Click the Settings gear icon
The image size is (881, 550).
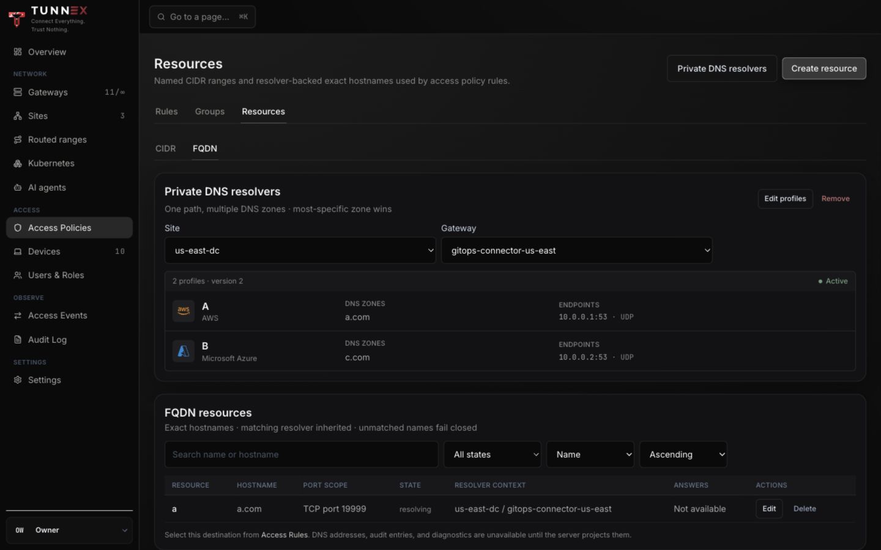[x=18, y=380]
